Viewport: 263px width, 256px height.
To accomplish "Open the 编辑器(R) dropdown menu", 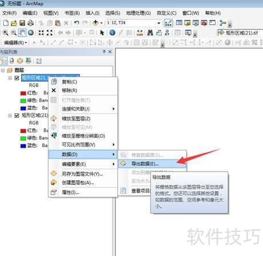I will 15,43.
